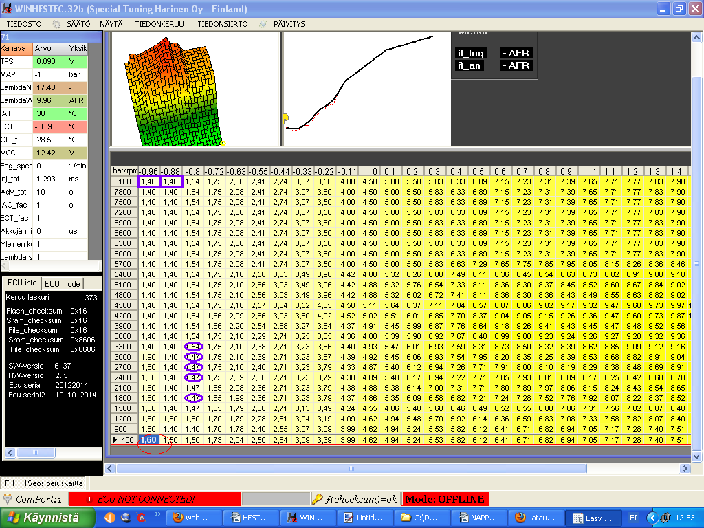Click the 2D line curve graph
Image resolution: width=704 pixels, height=528 pixels.
366,89
